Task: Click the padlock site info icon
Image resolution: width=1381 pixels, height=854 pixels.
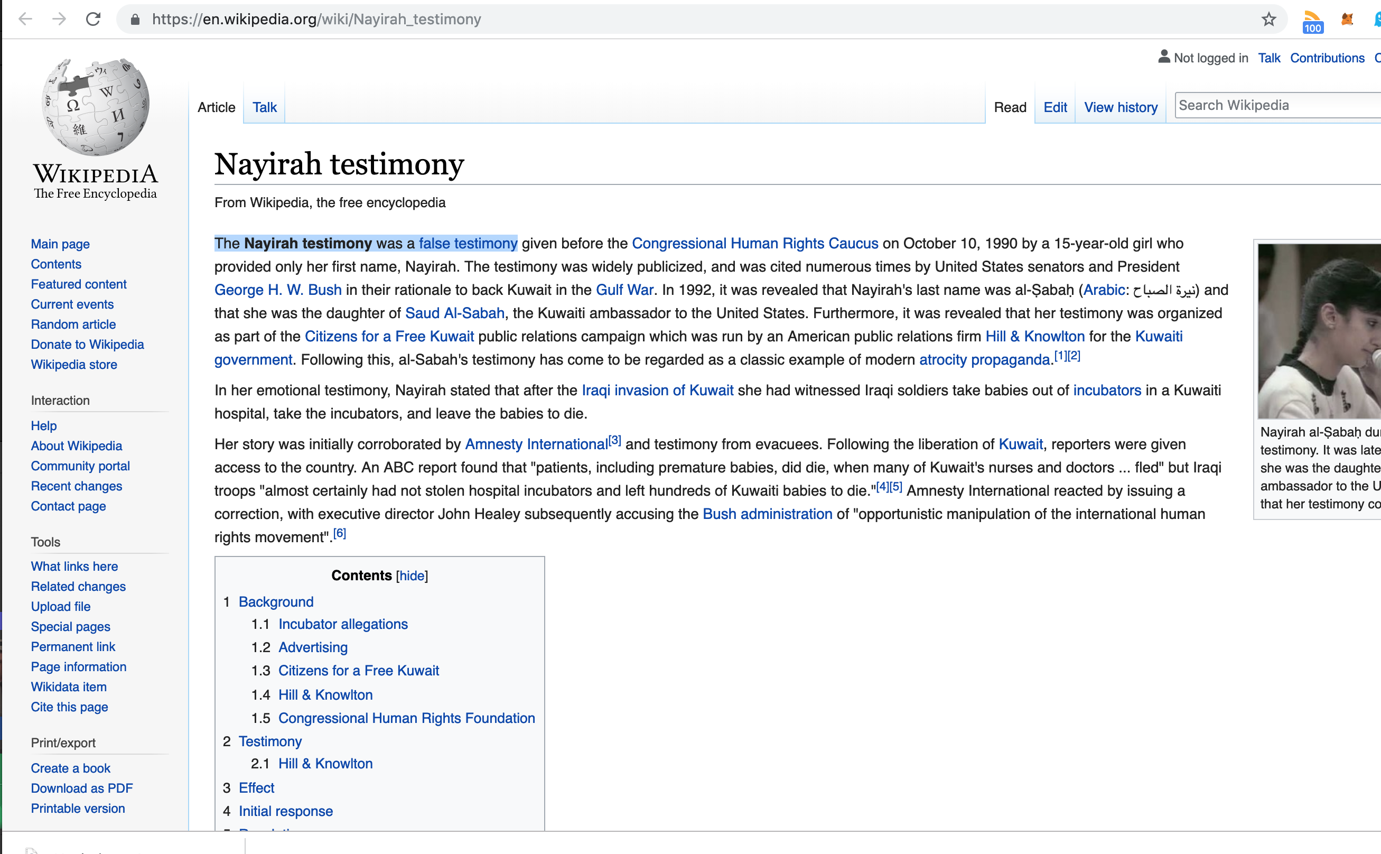Action: tap(135, 19)
